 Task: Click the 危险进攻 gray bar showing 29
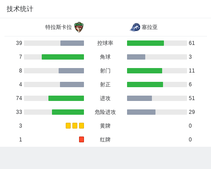pos(141,112)
